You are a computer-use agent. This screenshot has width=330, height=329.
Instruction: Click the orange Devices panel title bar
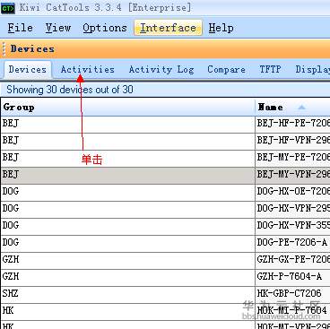pyautogui.click(x=165, y=48)
